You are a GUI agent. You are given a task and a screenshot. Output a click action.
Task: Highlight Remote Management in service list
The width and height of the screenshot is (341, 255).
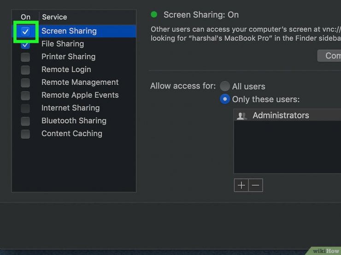80,83
